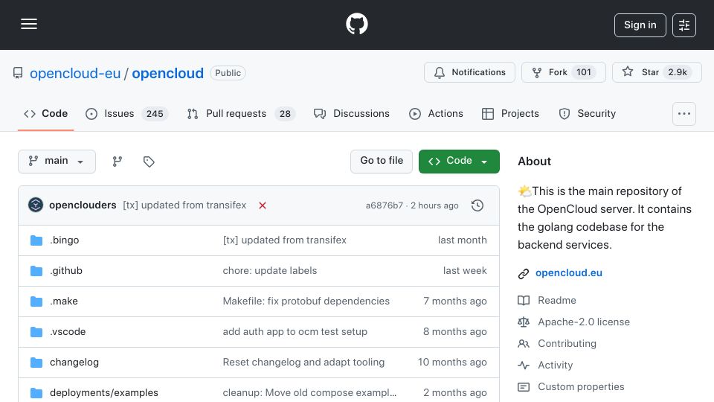The height and width of the screenshot is (402, 714).
Task: Open the .bingo folder
Action: coord(64,240)
